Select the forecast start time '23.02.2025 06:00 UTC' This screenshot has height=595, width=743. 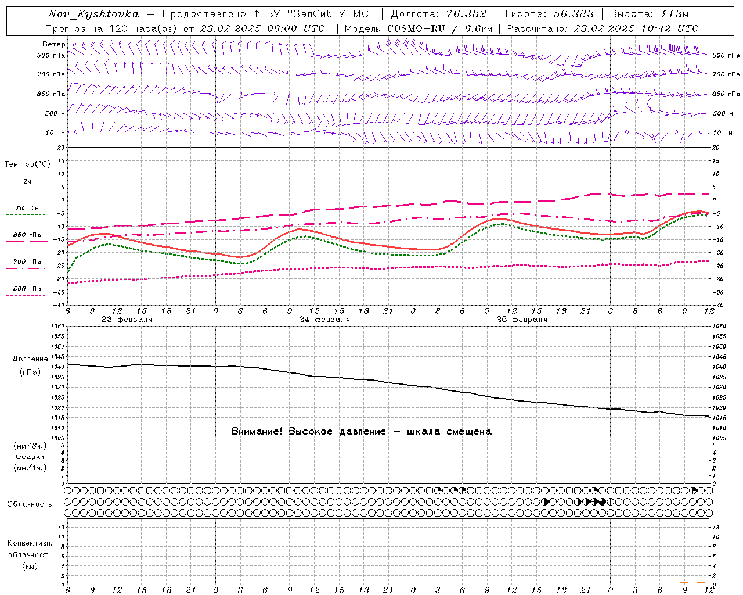(262, 28)
